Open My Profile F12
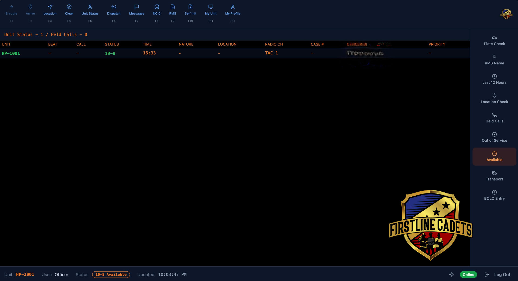Screen dimensions: 518x281 [x=233, y=13]
